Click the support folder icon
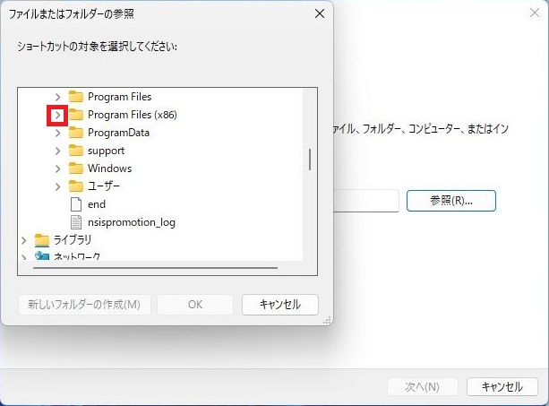 coord(75,151)
